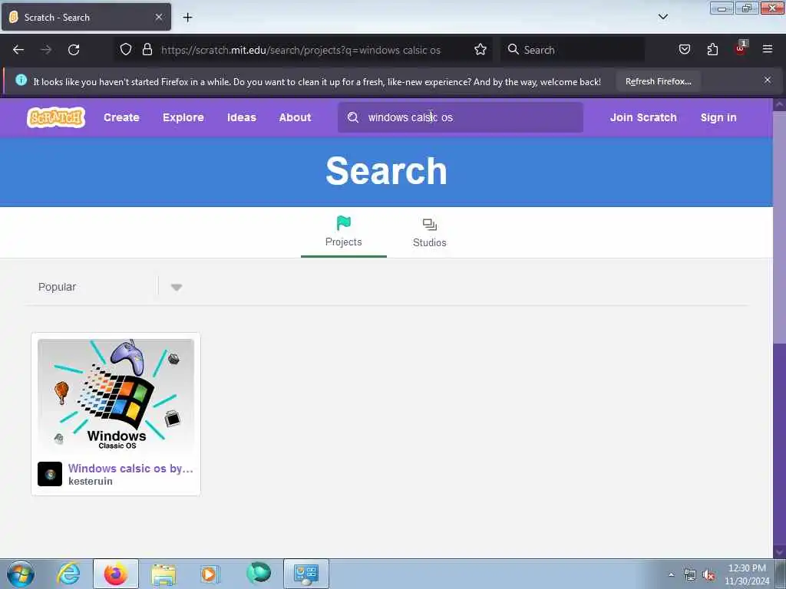
Task: Open Windows Media Player taskbar icon
Action: click(x=210, y=574)
